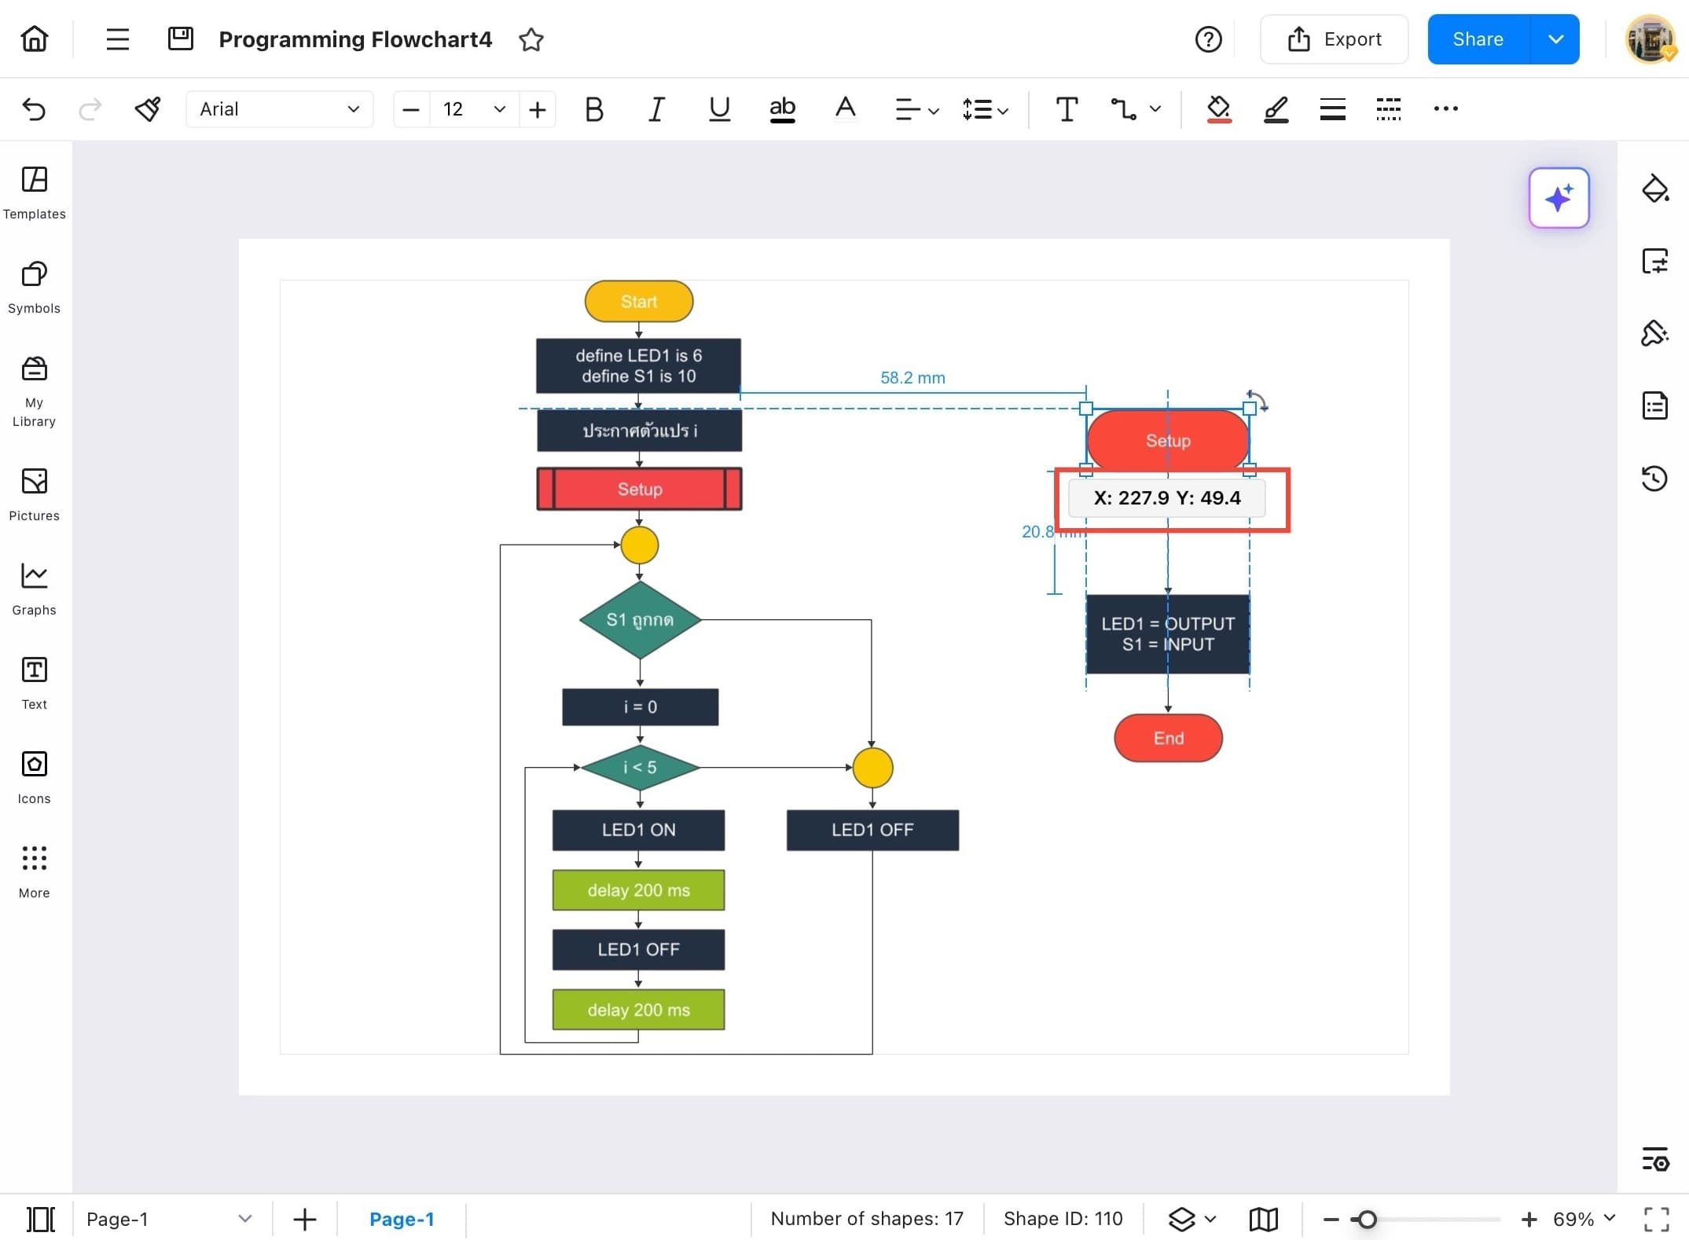
Task: Toggle bold formatting
Action: pyautogui.click(x=594, y=109)
